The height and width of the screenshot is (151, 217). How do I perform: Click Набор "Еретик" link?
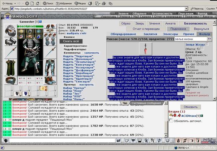(x=74, y=88)
